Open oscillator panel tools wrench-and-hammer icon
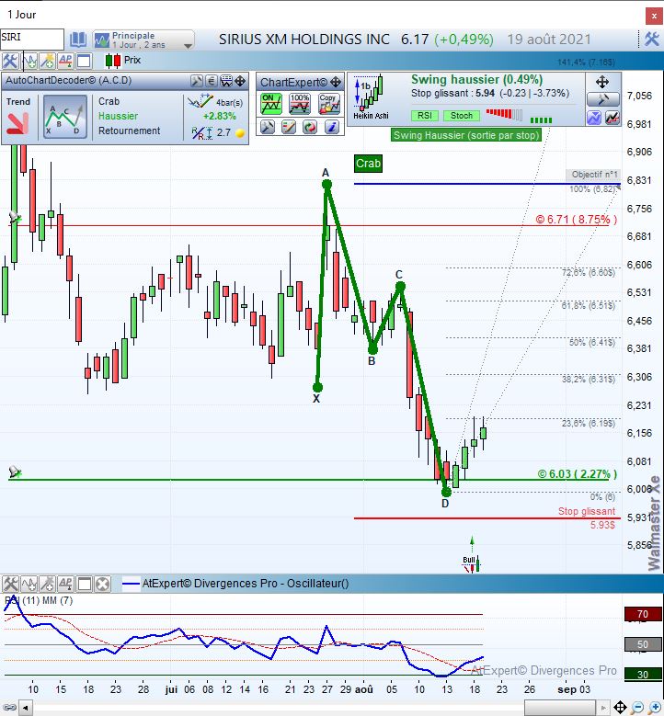 point(10,584)
